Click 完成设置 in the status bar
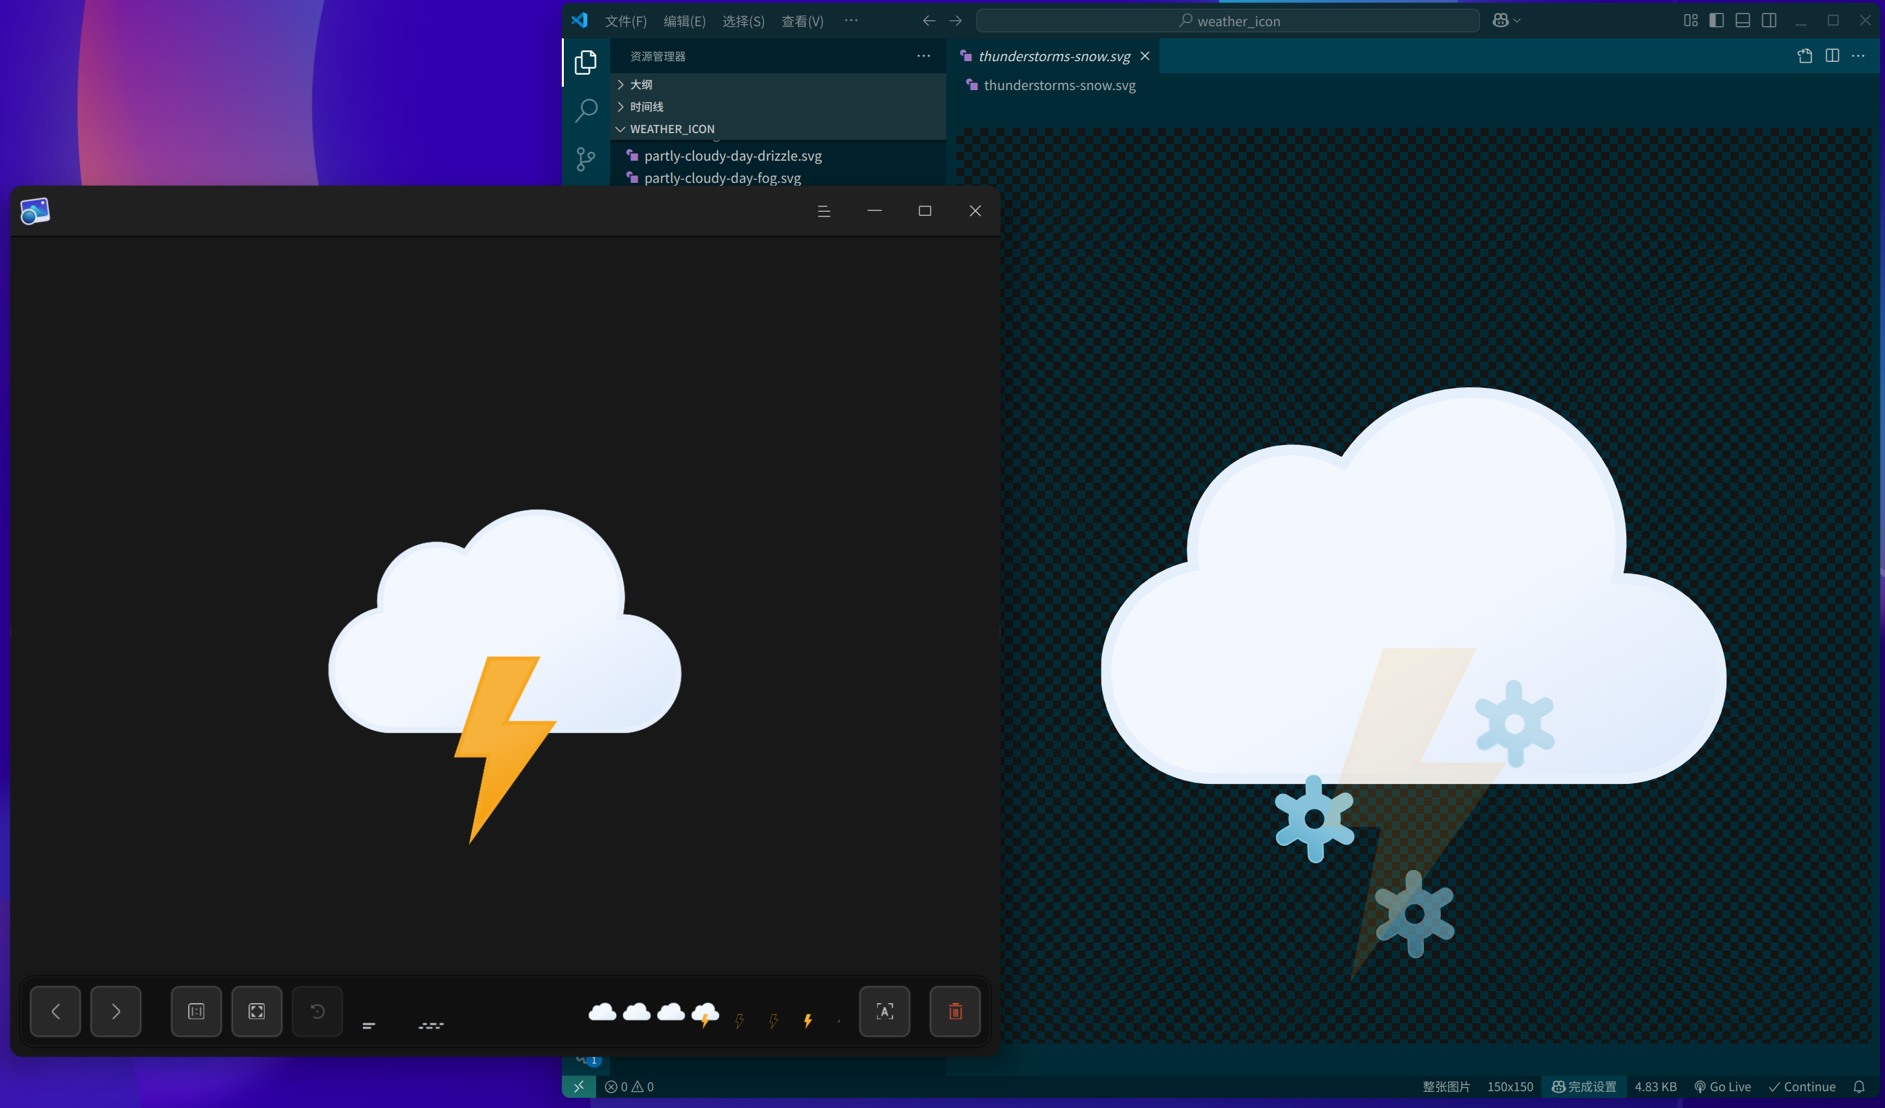 (x=1585, y=1086)
